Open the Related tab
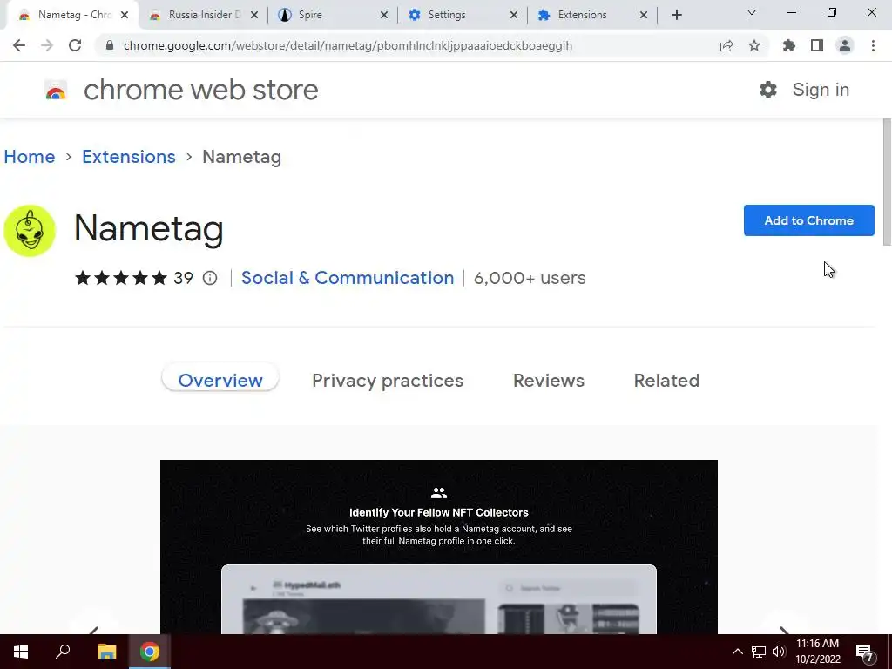 666,380
